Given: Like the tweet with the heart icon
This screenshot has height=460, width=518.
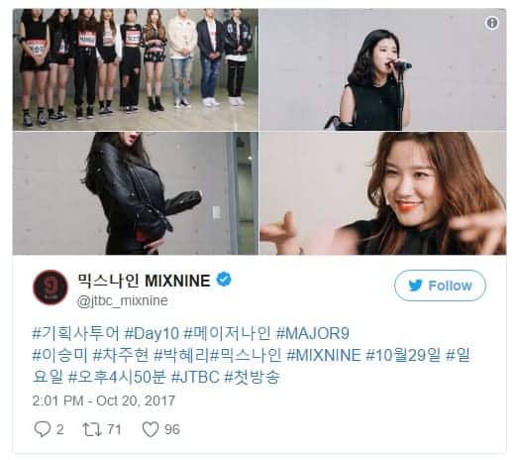Looking at the screenshot, I should click(x=151, y=429).
